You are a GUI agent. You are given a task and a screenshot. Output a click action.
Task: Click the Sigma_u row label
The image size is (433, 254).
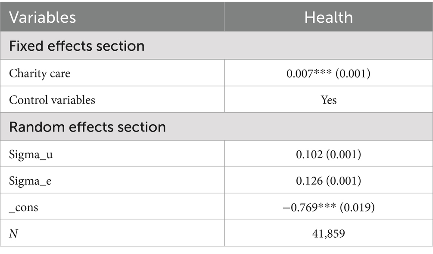tap(31, 154)
